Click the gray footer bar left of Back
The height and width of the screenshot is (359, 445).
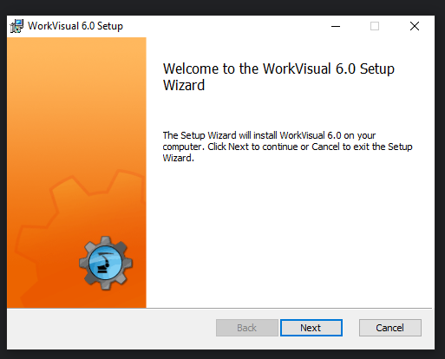pyautogui.click(x=111, y=329)
